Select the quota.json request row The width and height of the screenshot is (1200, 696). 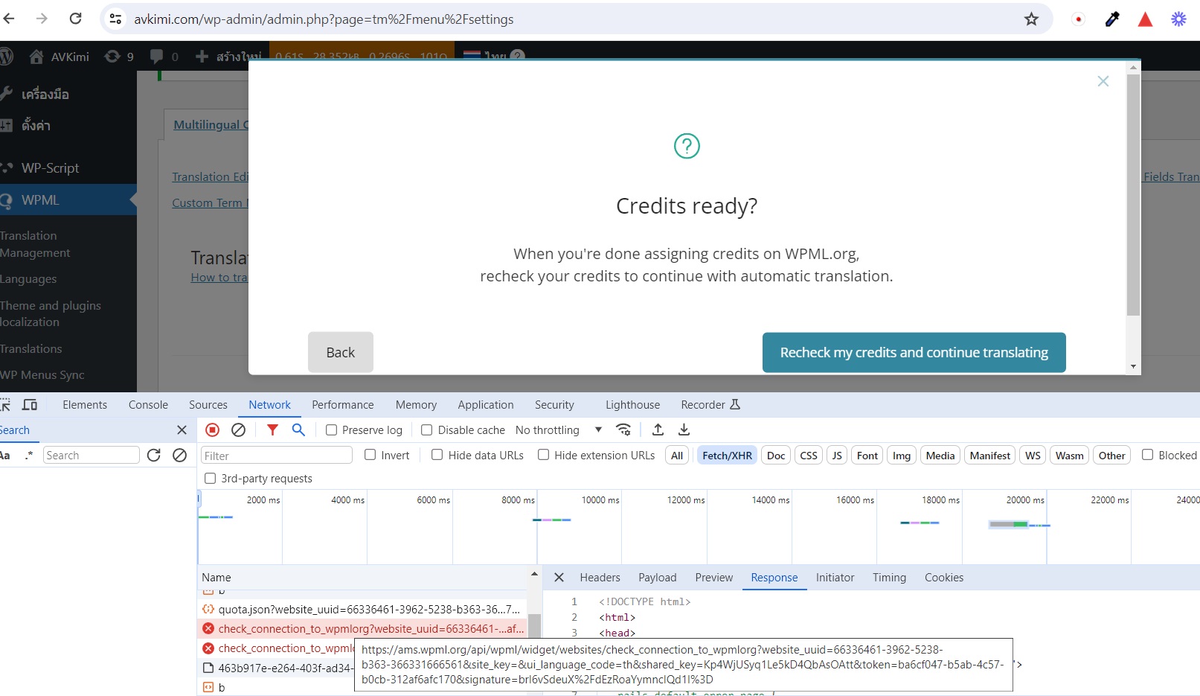[362, 610]
